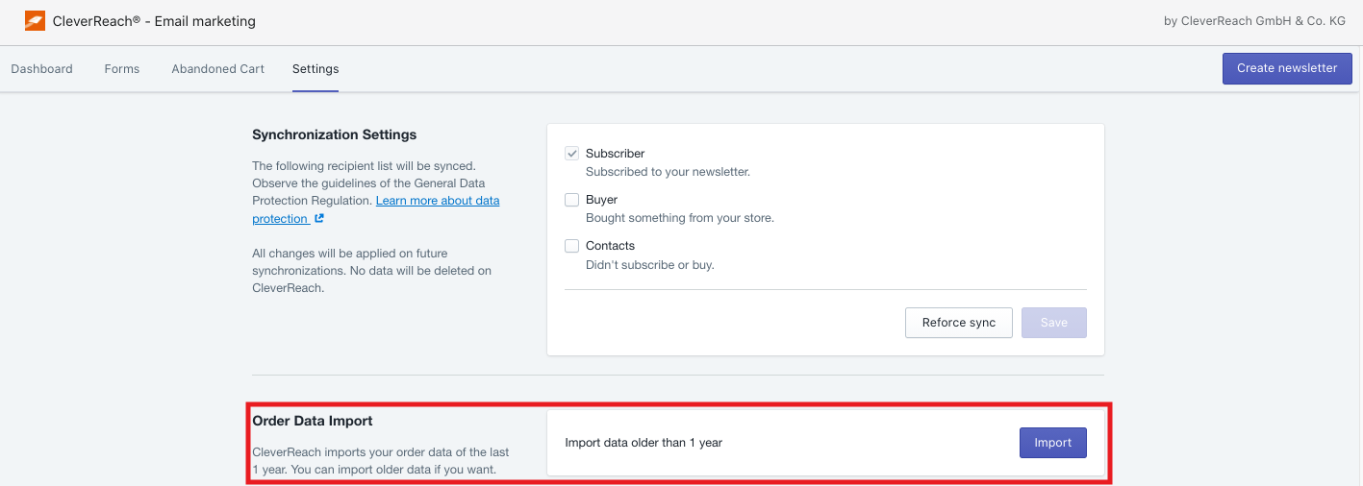Image resolution: width=1363 pixels, height=486 pixels.
Task: Select the Settings tab
Action: pyautogui.click(x=316, y=69)
